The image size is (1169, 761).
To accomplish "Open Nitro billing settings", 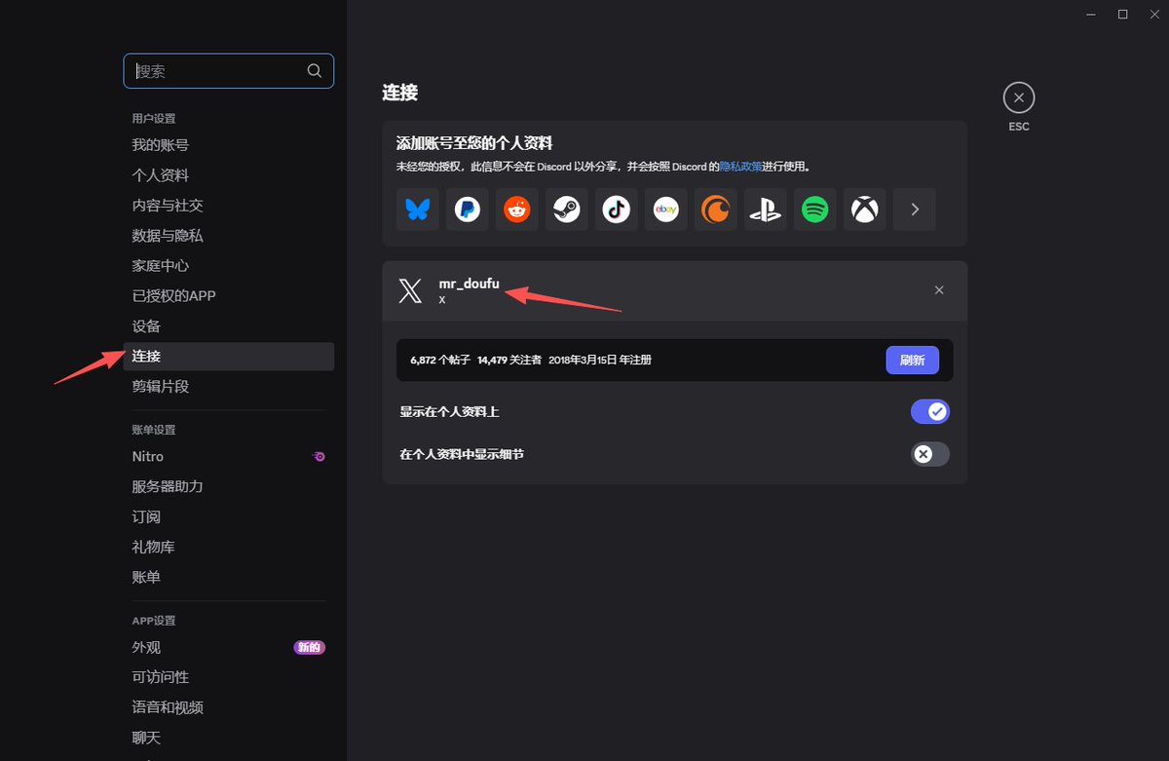I will [229, 456].
